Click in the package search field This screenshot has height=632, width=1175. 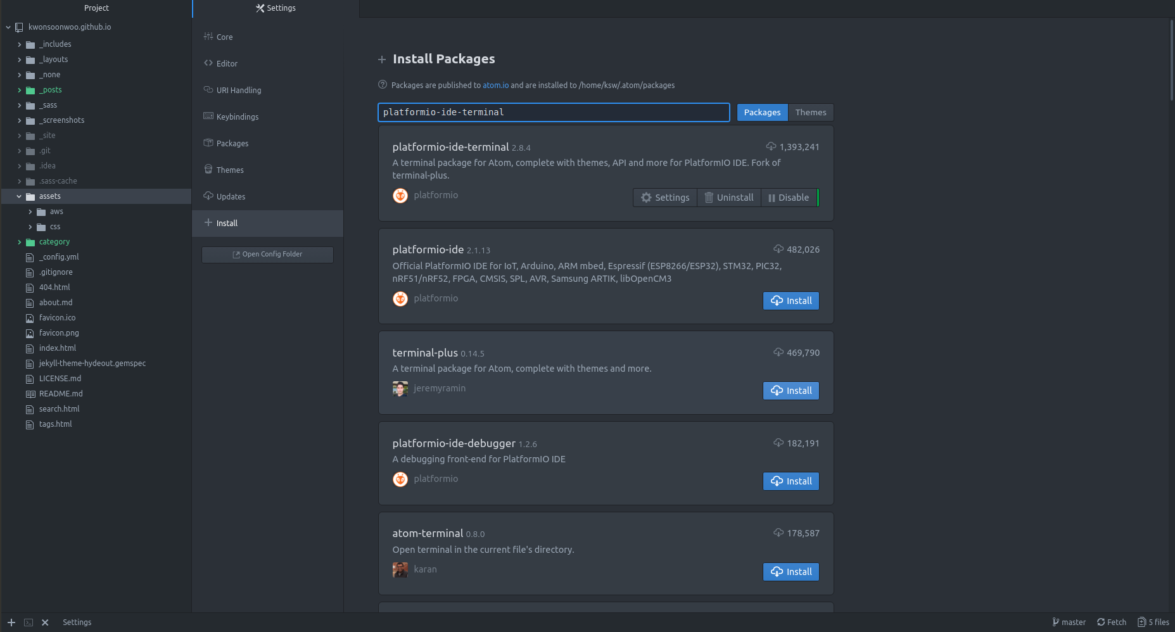554,112
